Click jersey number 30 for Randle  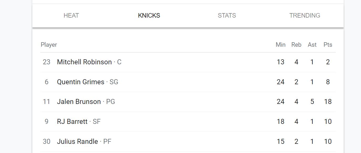pos(47,141)
